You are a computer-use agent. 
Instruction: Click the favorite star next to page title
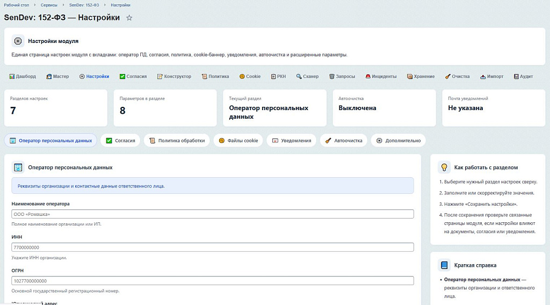pyautogui.click(x=129, y=18)
